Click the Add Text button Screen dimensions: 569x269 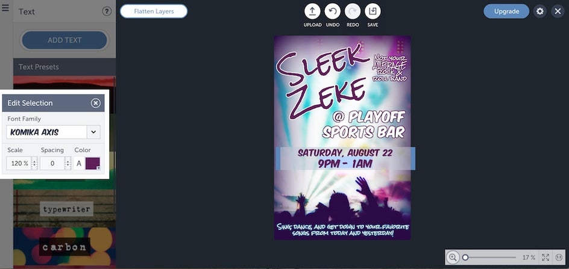coord(64,40)
